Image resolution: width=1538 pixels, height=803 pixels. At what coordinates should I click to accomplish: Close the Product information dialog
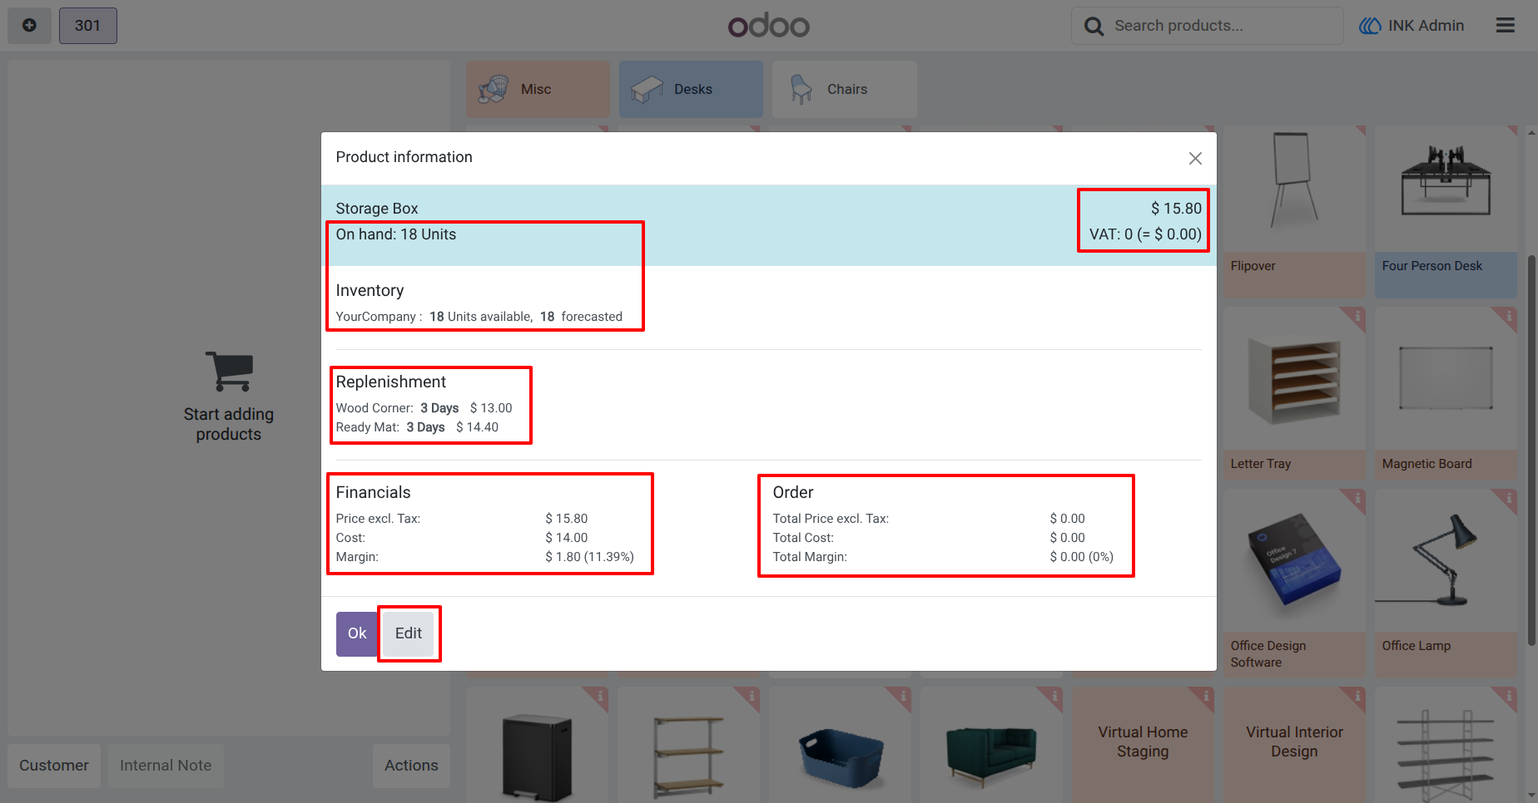pyautogui.click(x=1195, y=158)
